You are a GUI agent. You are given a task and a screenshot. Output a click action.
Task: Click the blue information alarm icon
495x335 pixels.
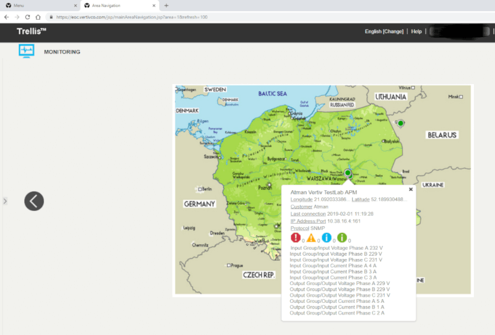[x=327, y=238]
